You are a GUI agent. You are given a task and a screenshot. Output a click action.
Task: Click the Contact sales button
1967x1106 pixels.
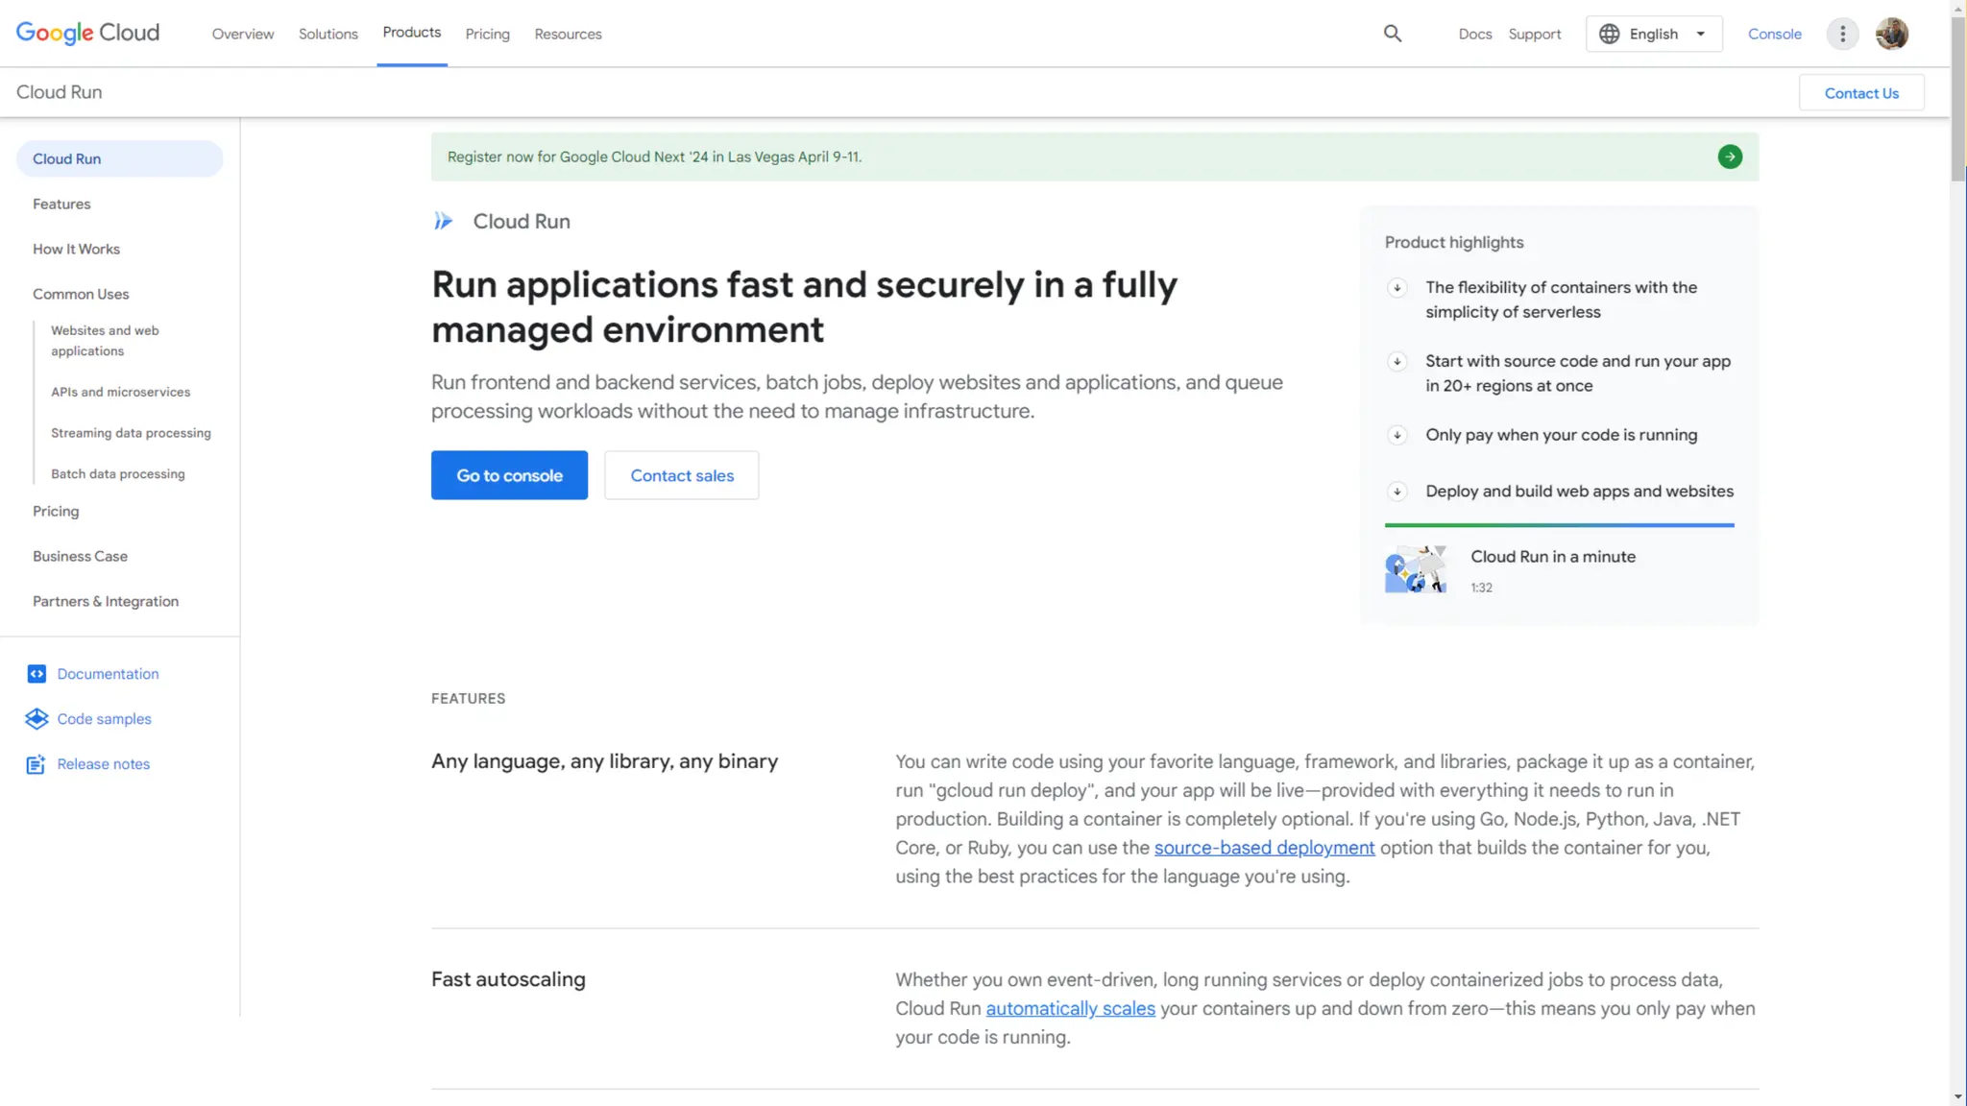(682, 475)
